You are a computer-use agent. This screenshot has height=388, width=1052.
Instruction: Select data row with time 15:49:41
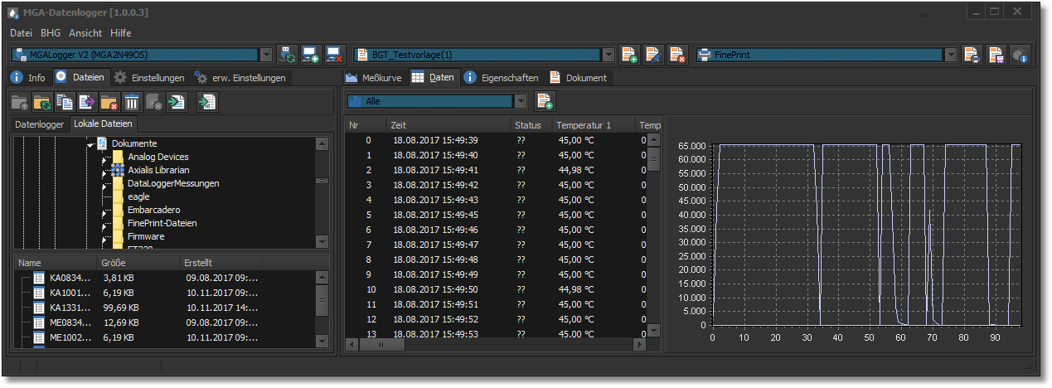tap(495, 170)
